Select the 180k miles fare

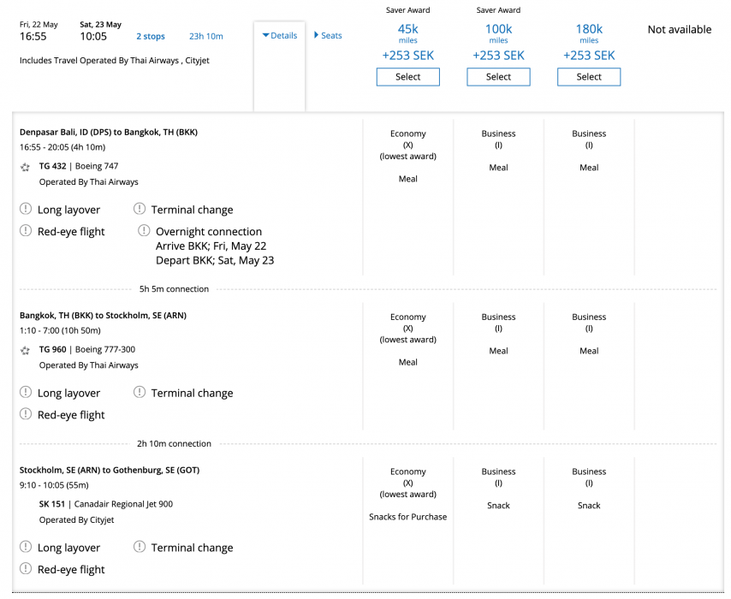589,77
